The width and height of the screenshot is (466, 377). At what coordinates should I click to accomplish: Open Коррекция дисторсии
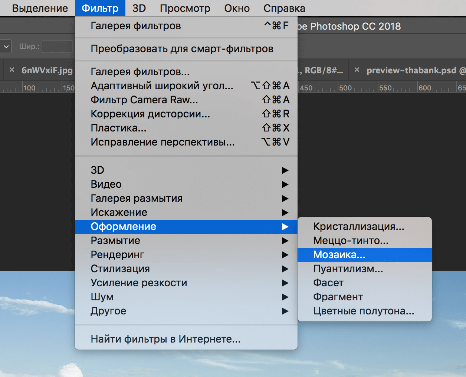[150, 114]
